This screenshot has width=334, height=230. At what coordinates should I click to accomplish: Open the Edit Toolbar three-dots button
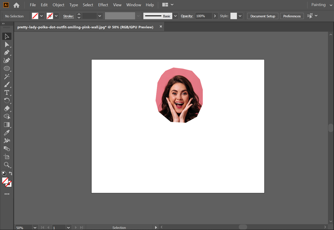click(7, 194)
